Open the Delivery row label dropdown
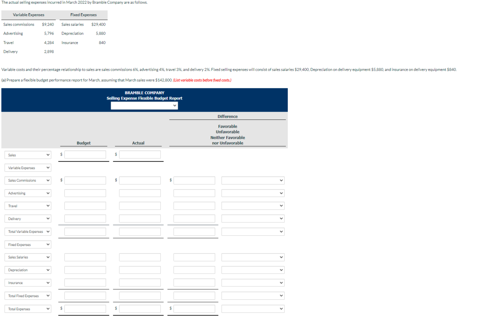 (28, 219)
